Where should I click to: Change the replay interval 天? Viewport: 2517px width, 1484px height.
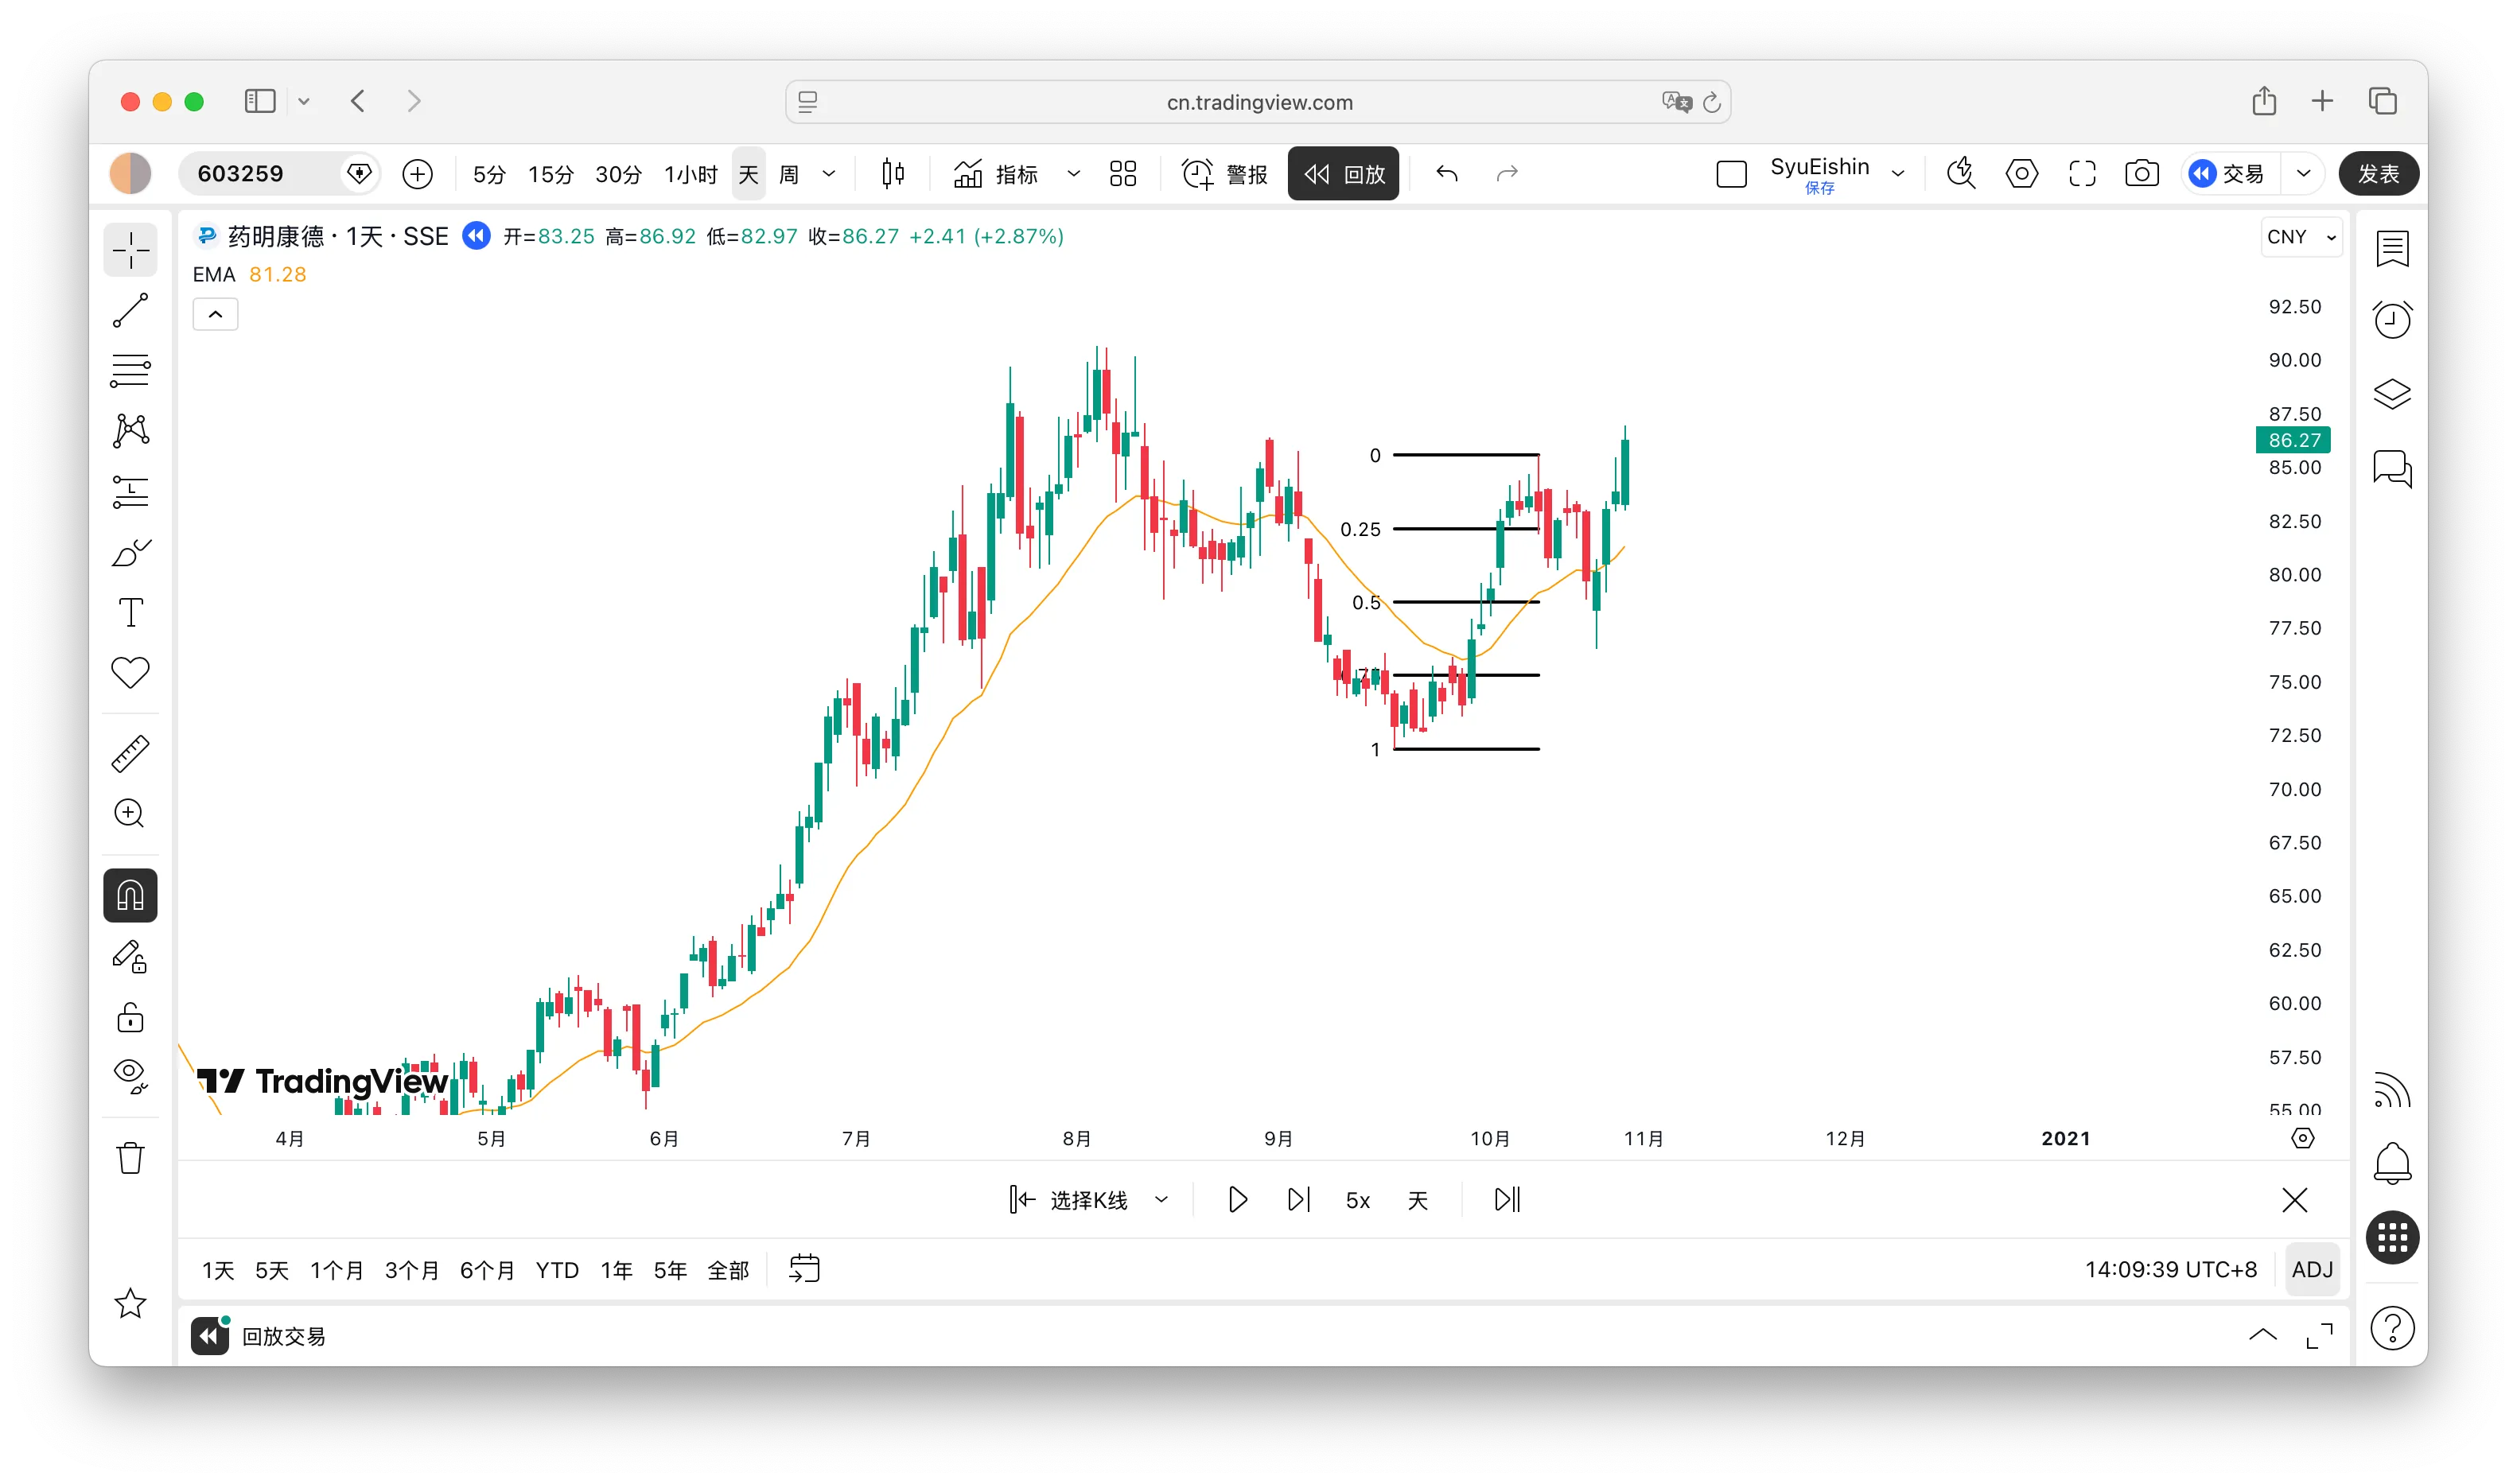(1418, 1200)
